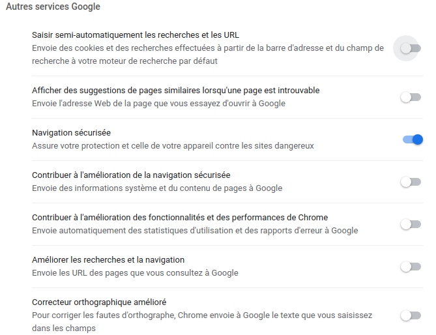Click the description 'Envoie automatiquement des statistiques d'utilisation'
This screenshot has width=436, height=335.
195,230
